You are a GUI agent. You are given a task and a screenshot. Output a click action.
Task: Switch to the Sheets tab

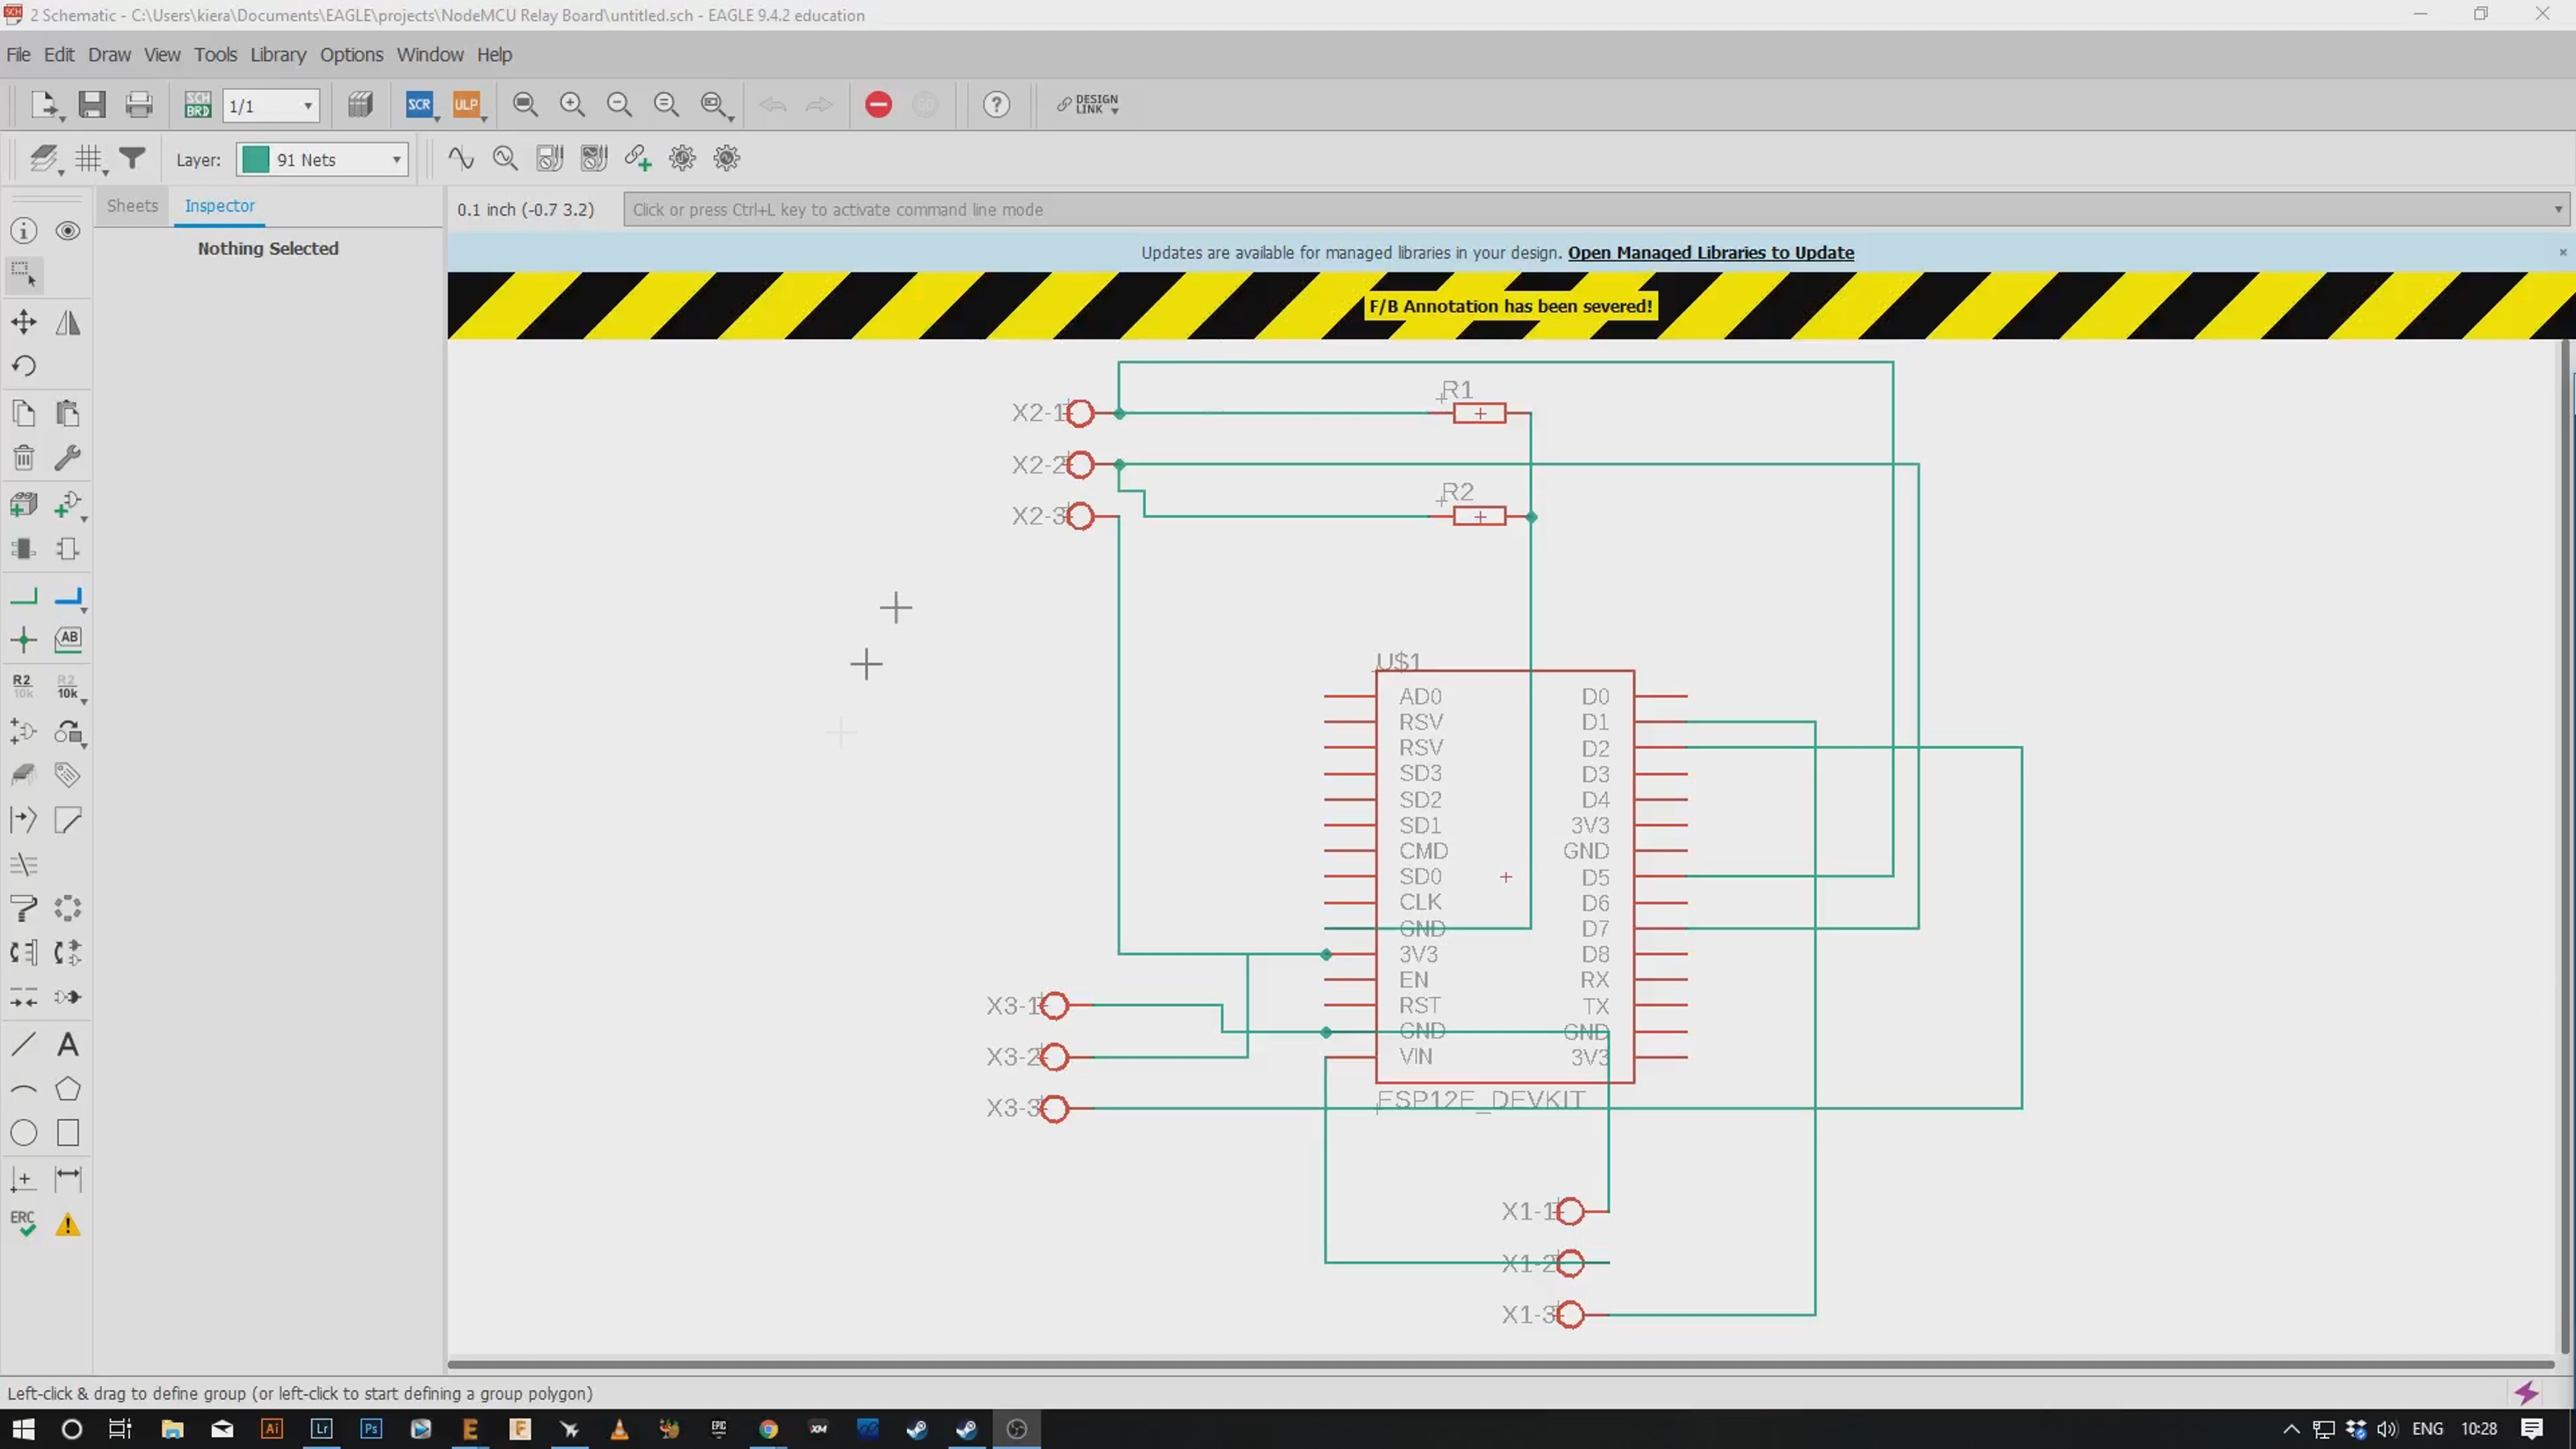pyautogui.click(x=132, y=205)
